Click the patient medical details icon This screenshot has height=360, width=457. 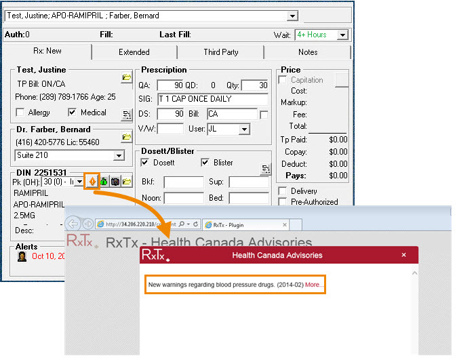127,115
